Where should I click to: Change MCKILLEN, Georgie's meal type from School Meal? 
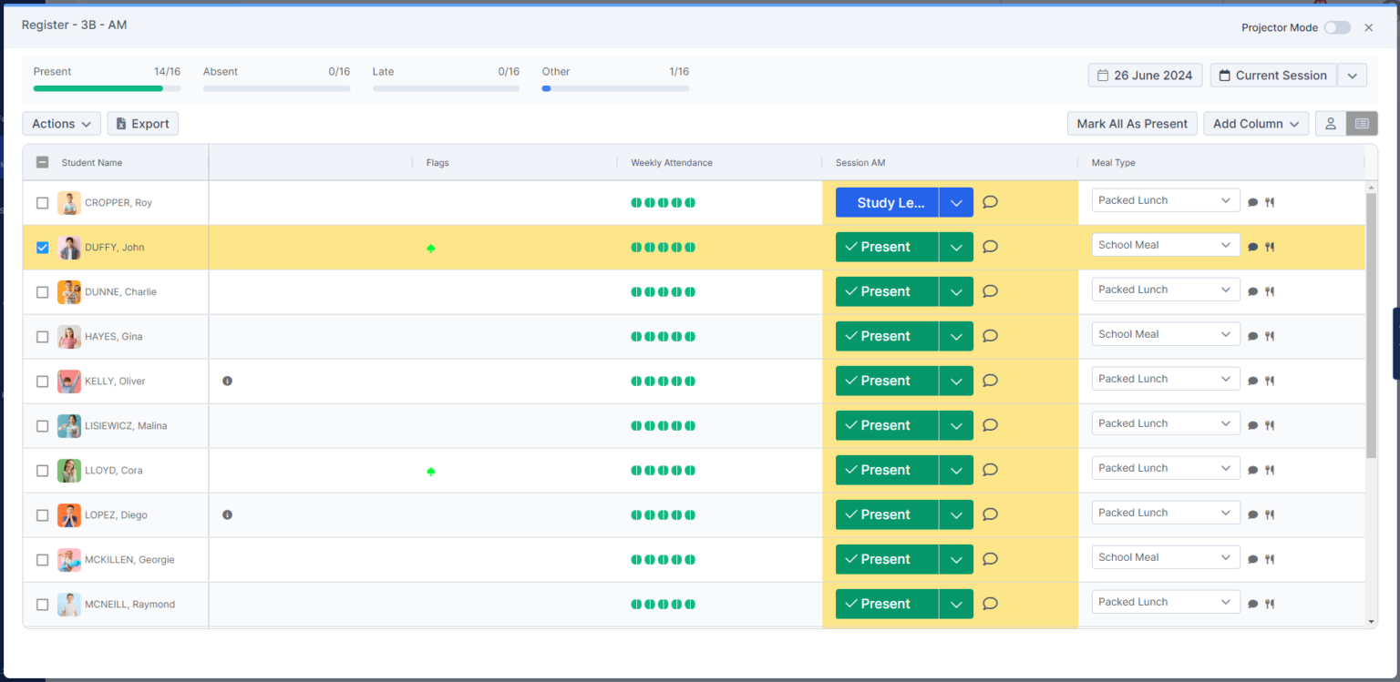[x=1165, y=556]
